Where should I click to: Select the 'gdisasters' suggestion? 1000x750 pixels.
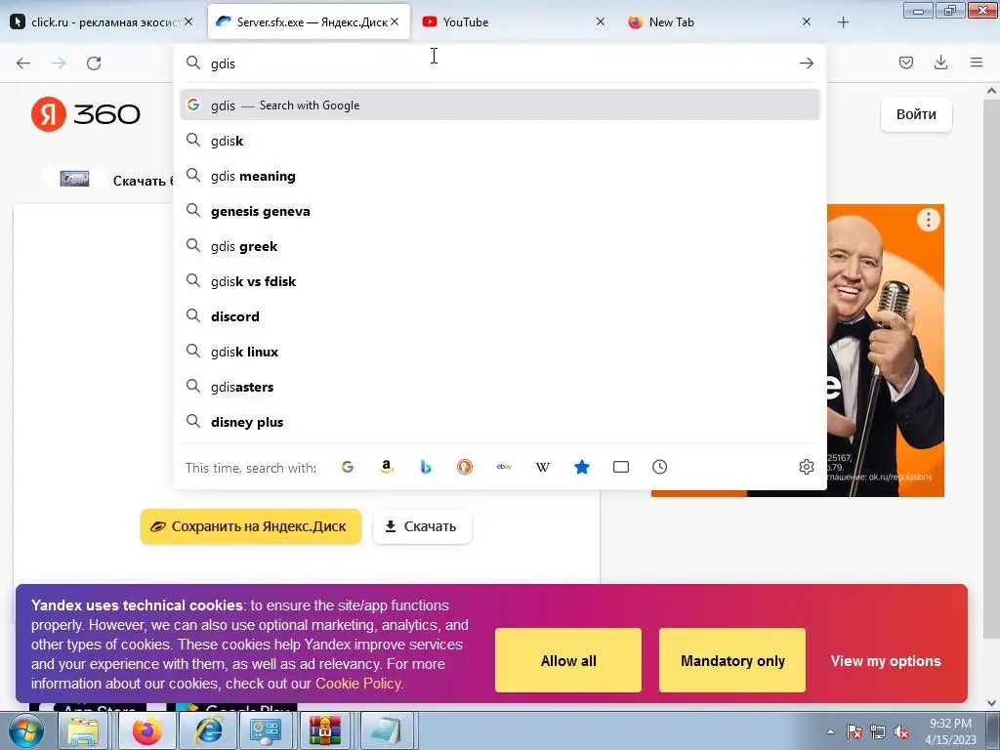click(x=500, y=386)
